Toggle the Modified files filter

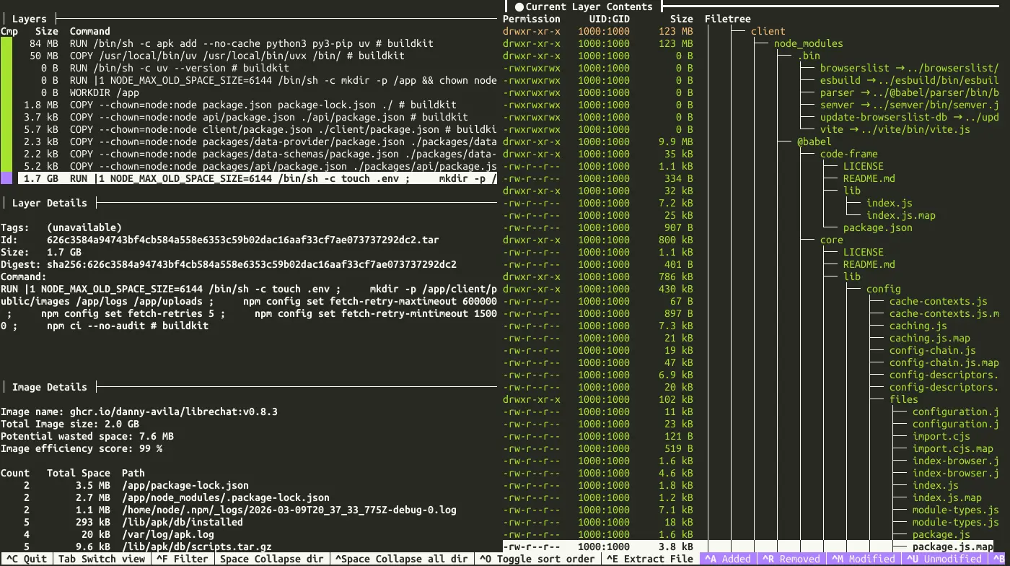862,559
